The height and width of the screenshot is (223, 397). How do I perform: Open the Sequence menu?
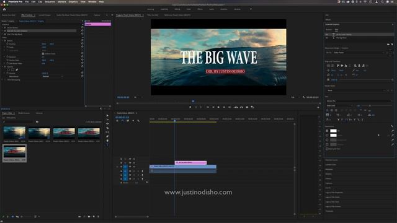click(50, 2)
